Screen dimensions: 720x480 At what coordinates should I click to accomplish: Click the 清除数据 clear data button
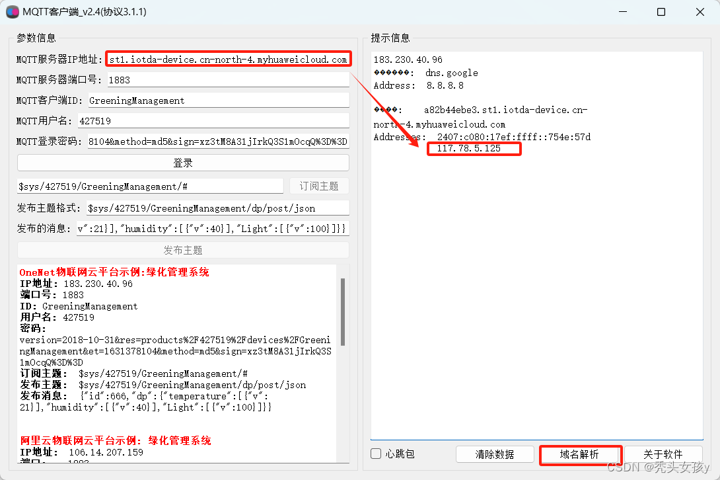click(x=495, y=454)
